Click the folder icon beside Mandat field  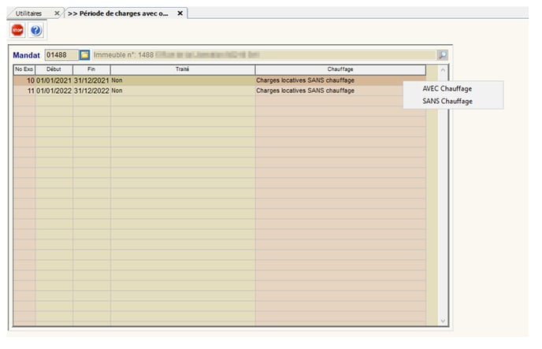coord(84,55)
